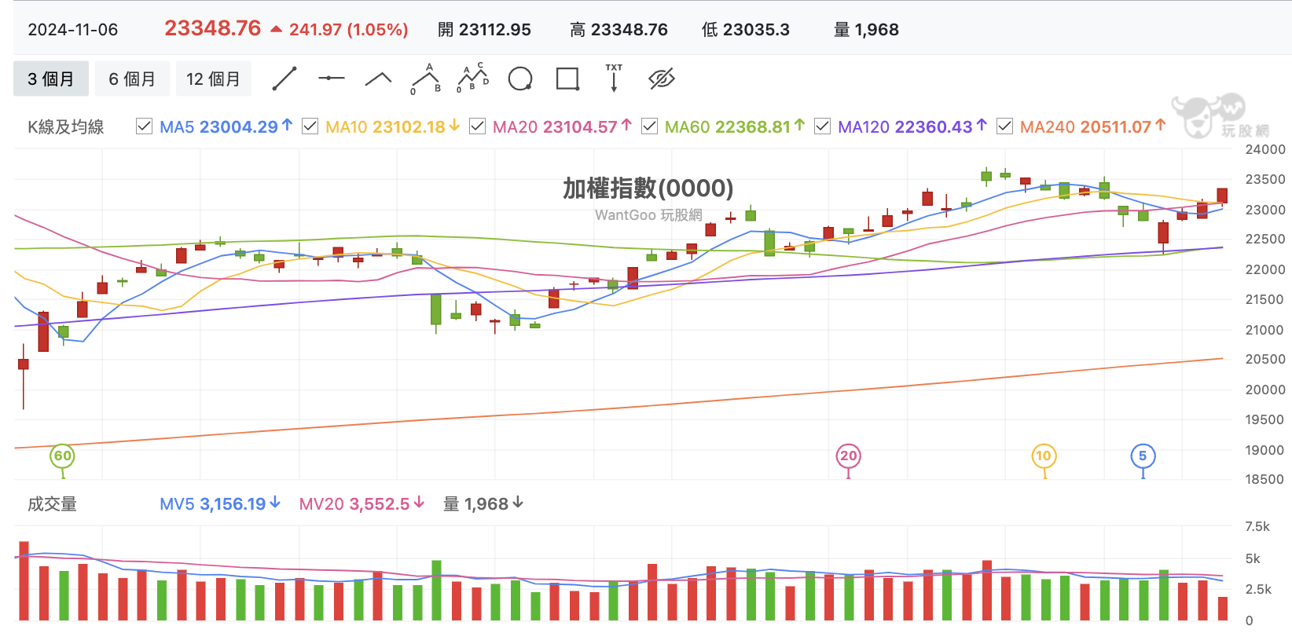1292x633 pixels.
Task: Click the 加權指數(0000) chart title
Action: (648, 188)
